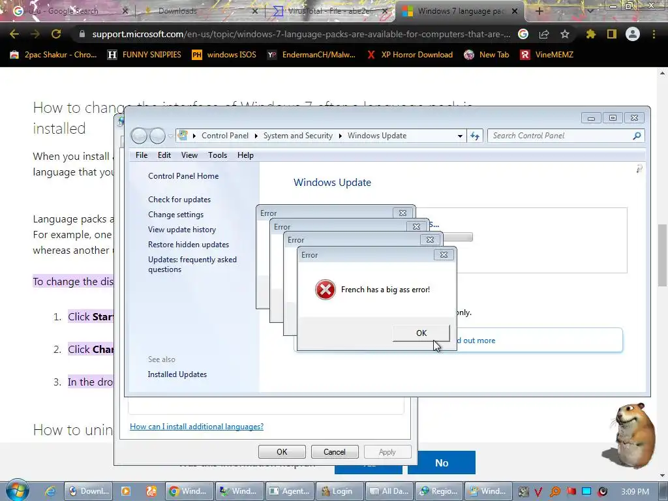The width and height of the screenshot is (668, 501).
Task: Open Chrome three-dot menu
Action: (654, 34)
